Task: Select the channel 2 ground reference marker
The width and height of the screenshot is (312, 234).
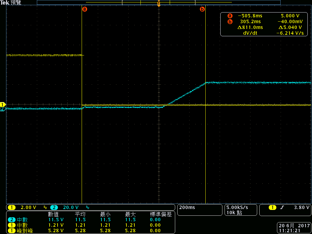Action: point(2,109)
